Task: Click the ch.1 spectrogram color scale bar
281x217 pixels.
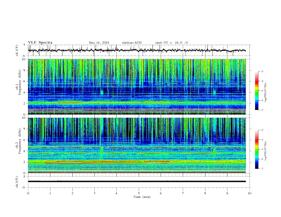Action: pyautogui.click(x=257, y=91)
